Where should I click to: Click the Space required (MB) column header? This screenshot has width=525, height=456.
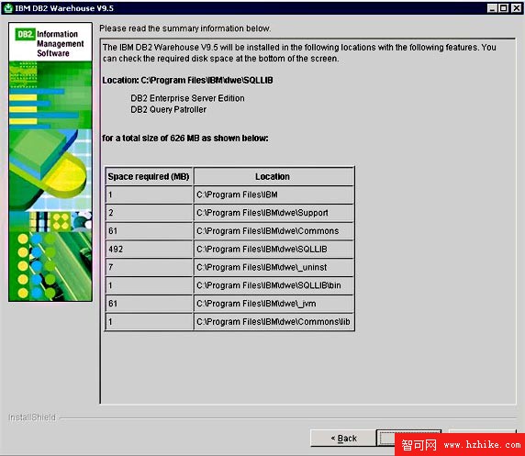click(x=149, y=176)
